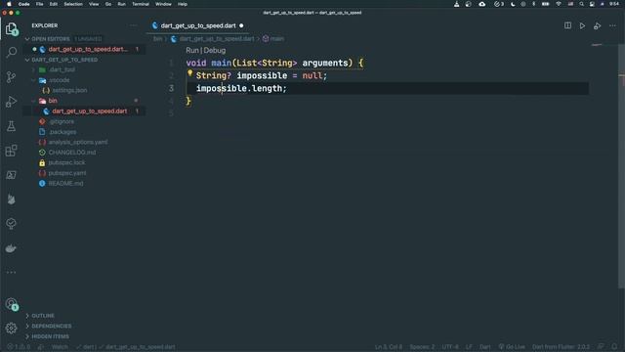Run the Dart file with play icon

click(x=582, y=26)
